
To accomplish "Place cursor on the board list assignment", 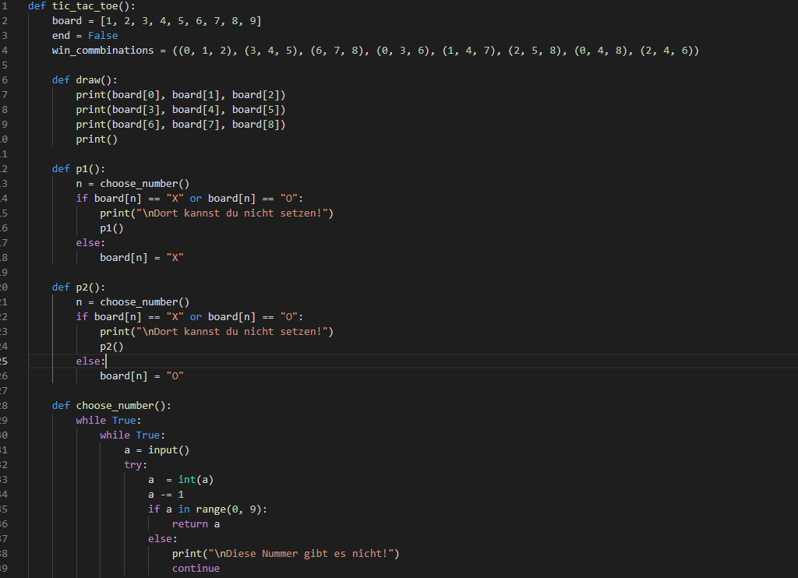I will [x=156, y=20].
